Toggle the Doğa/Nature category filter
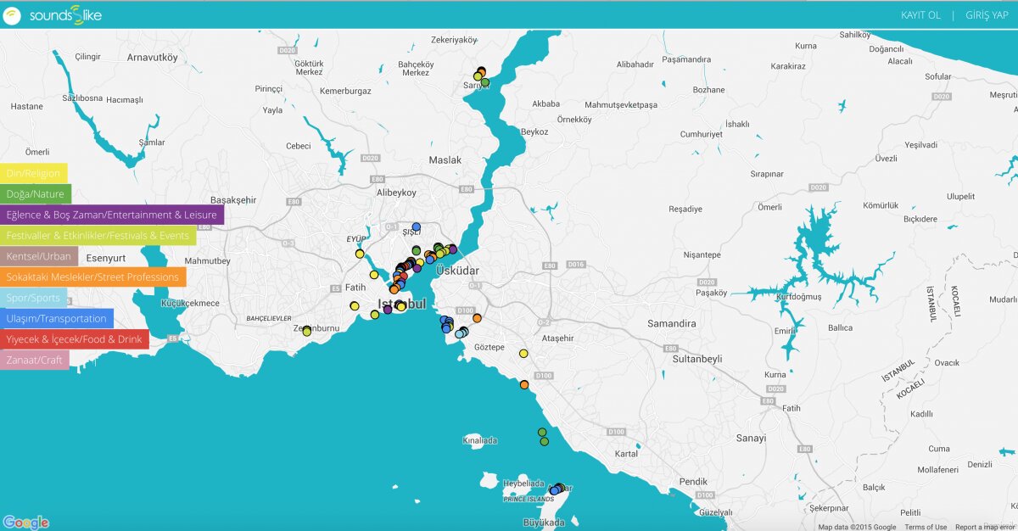1018x531 pixels. (x=36, y=194)
